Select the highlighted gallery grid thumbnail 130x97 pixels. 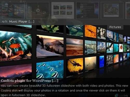[x=63, y=10]
